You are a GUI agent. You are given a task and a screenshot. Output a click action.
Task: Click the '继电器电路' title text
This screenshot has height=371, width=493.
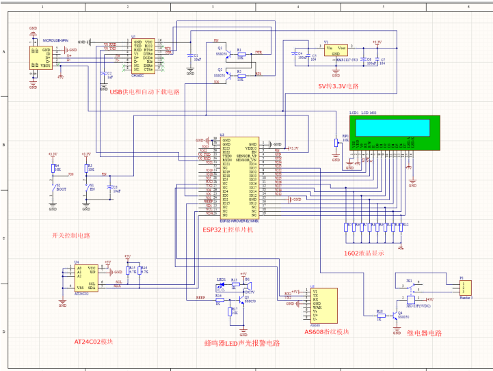click(x=425, y=333)
